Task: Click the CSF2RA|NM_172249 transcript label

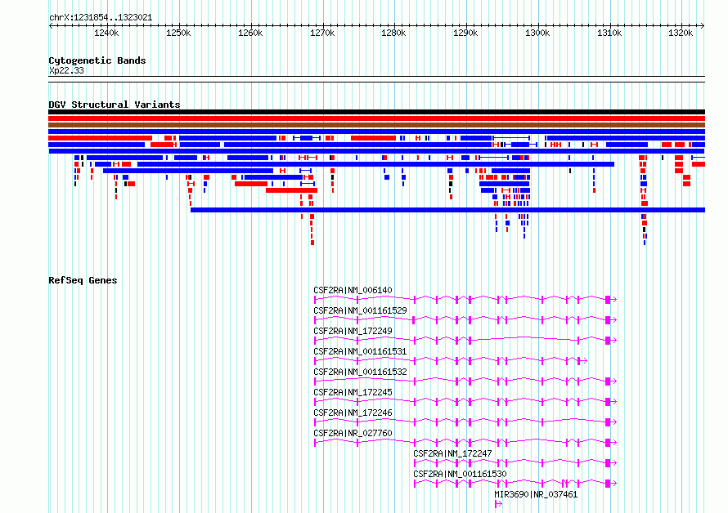Action: (353, 331)
